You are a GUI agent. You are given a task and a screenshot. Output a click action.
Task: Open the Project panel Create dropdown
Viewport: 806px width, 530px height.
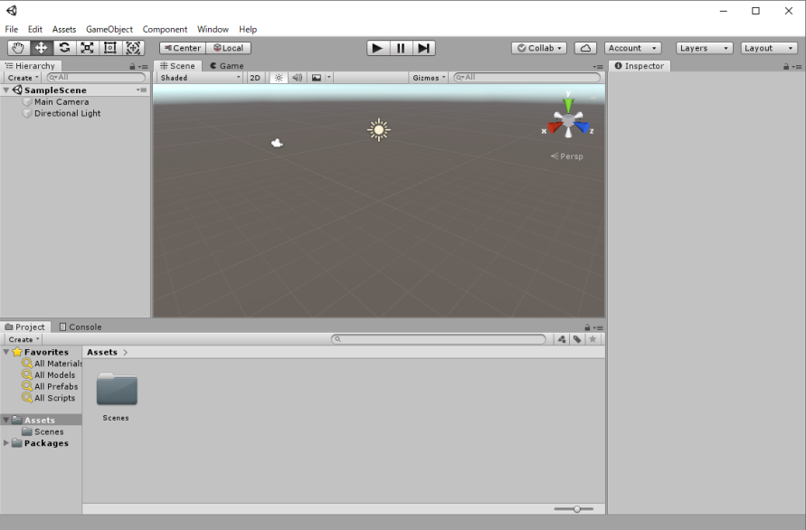(x=24, y=339)
